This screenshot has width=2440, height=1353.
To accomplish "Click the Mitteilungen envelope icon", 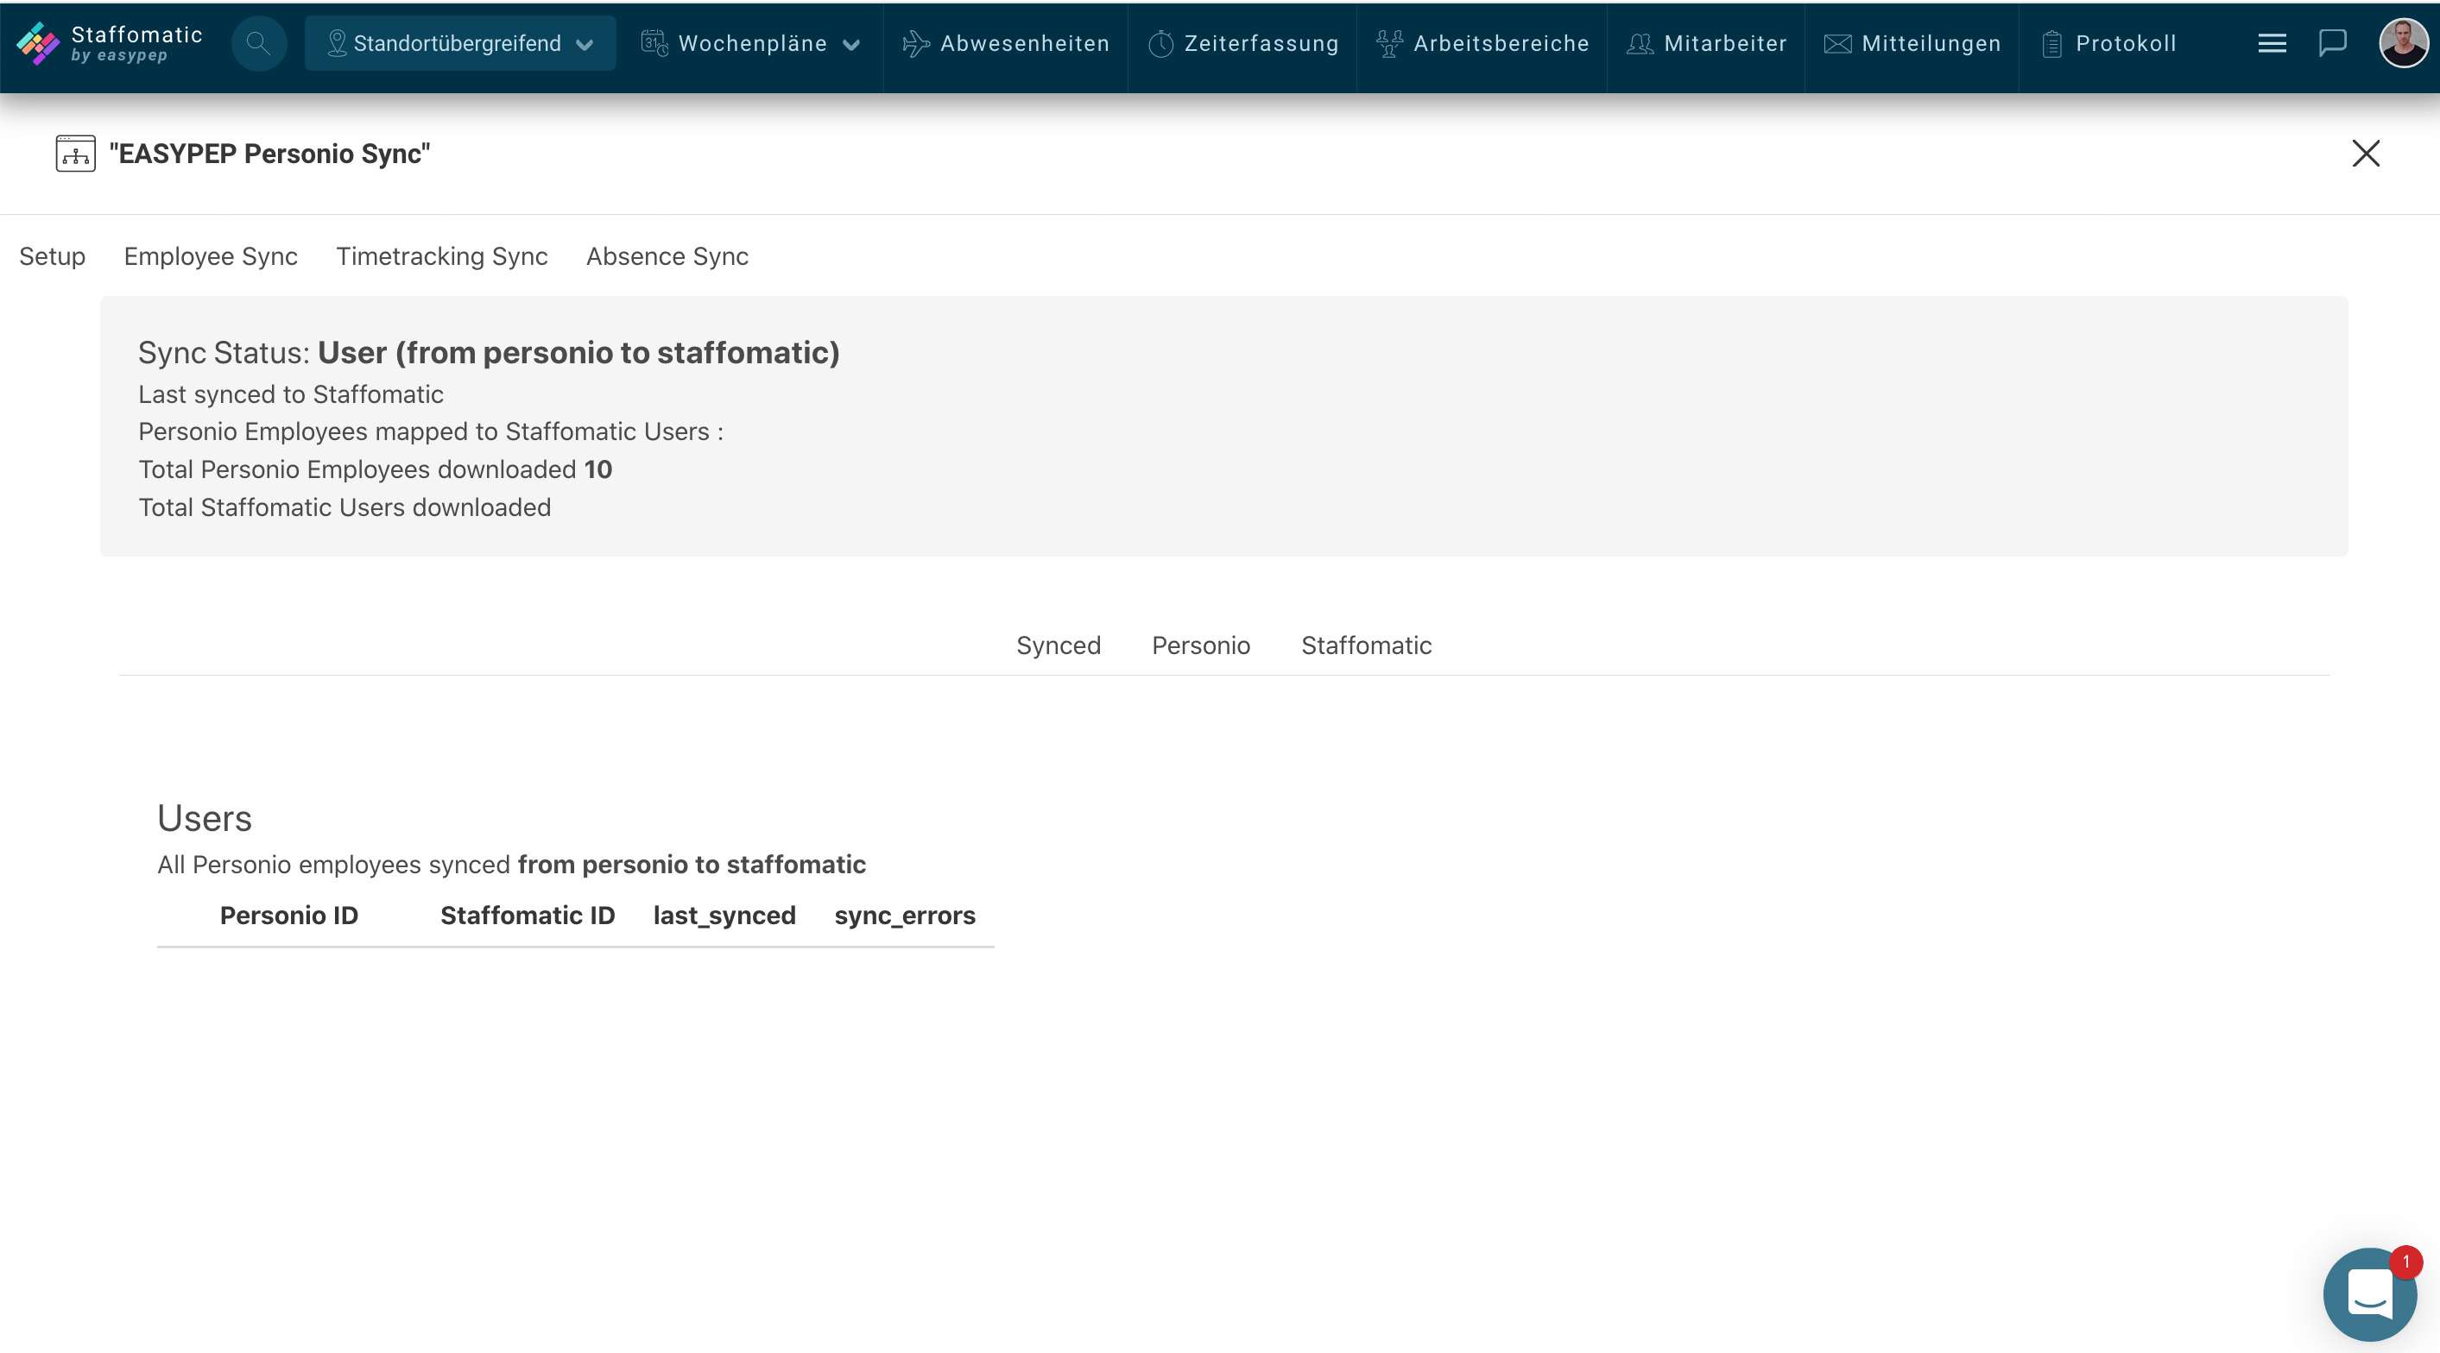I will (x=1837, y=43).
